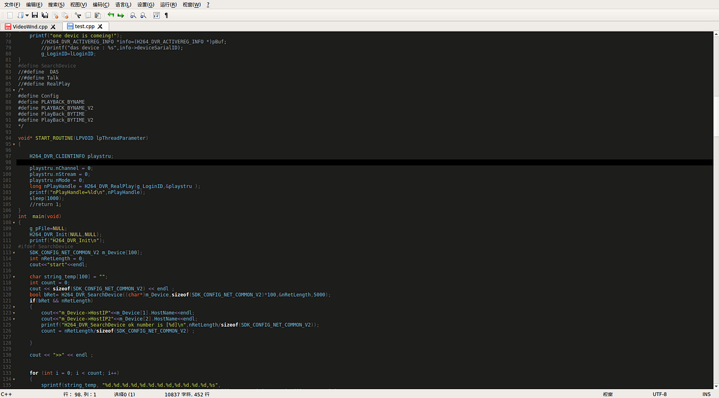Viewport: 719px width, 398px height.
Task: Paste from clipboard
Action: [x=97, y=15]
